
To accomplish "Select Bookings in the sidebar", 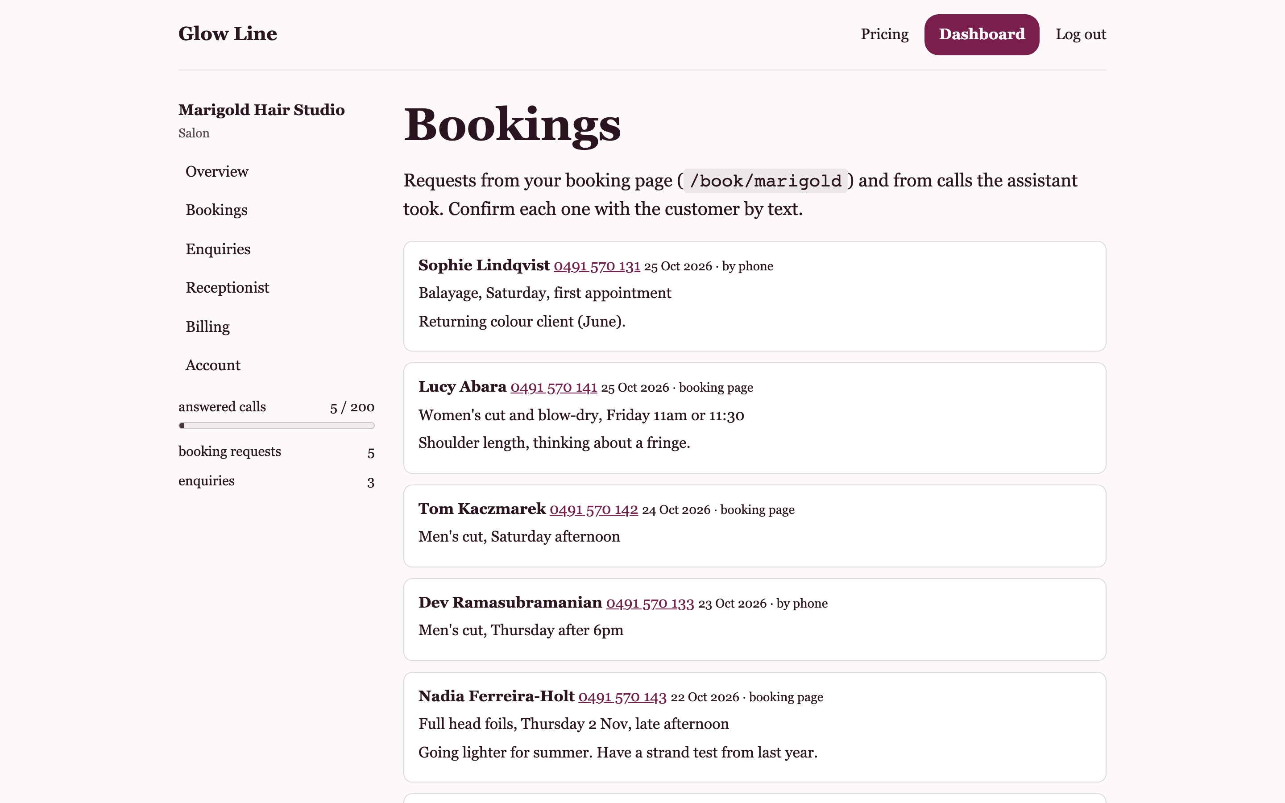I will (217, 210).
